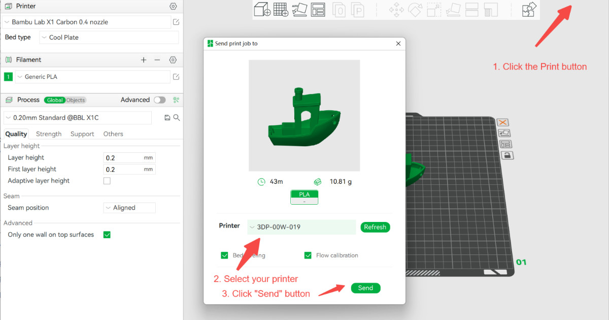Screen dimensions: 609x320
Task: Close the Send print job dialog
Action: (x=398, y=44)
